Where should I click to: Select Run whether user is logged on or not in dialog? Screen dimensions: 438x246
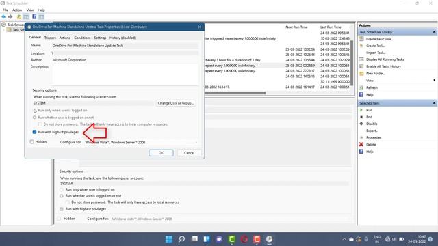click(35, 118)
